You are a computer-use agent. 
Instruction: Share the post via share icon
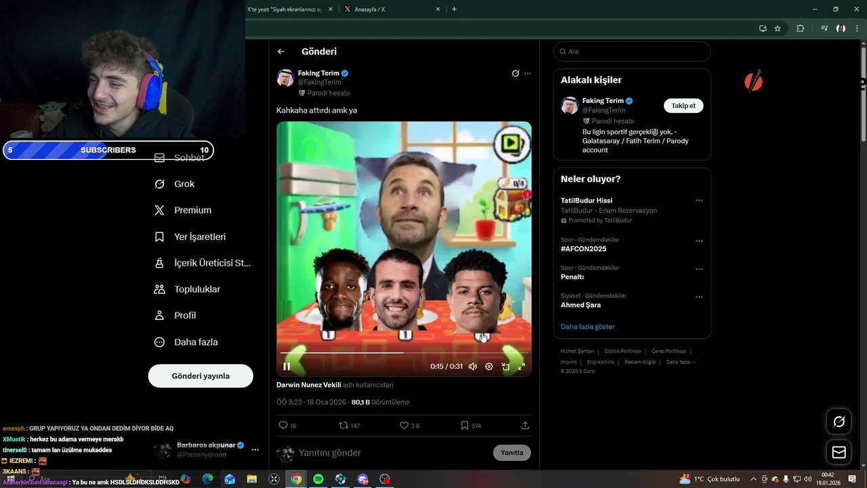(525, 426)
